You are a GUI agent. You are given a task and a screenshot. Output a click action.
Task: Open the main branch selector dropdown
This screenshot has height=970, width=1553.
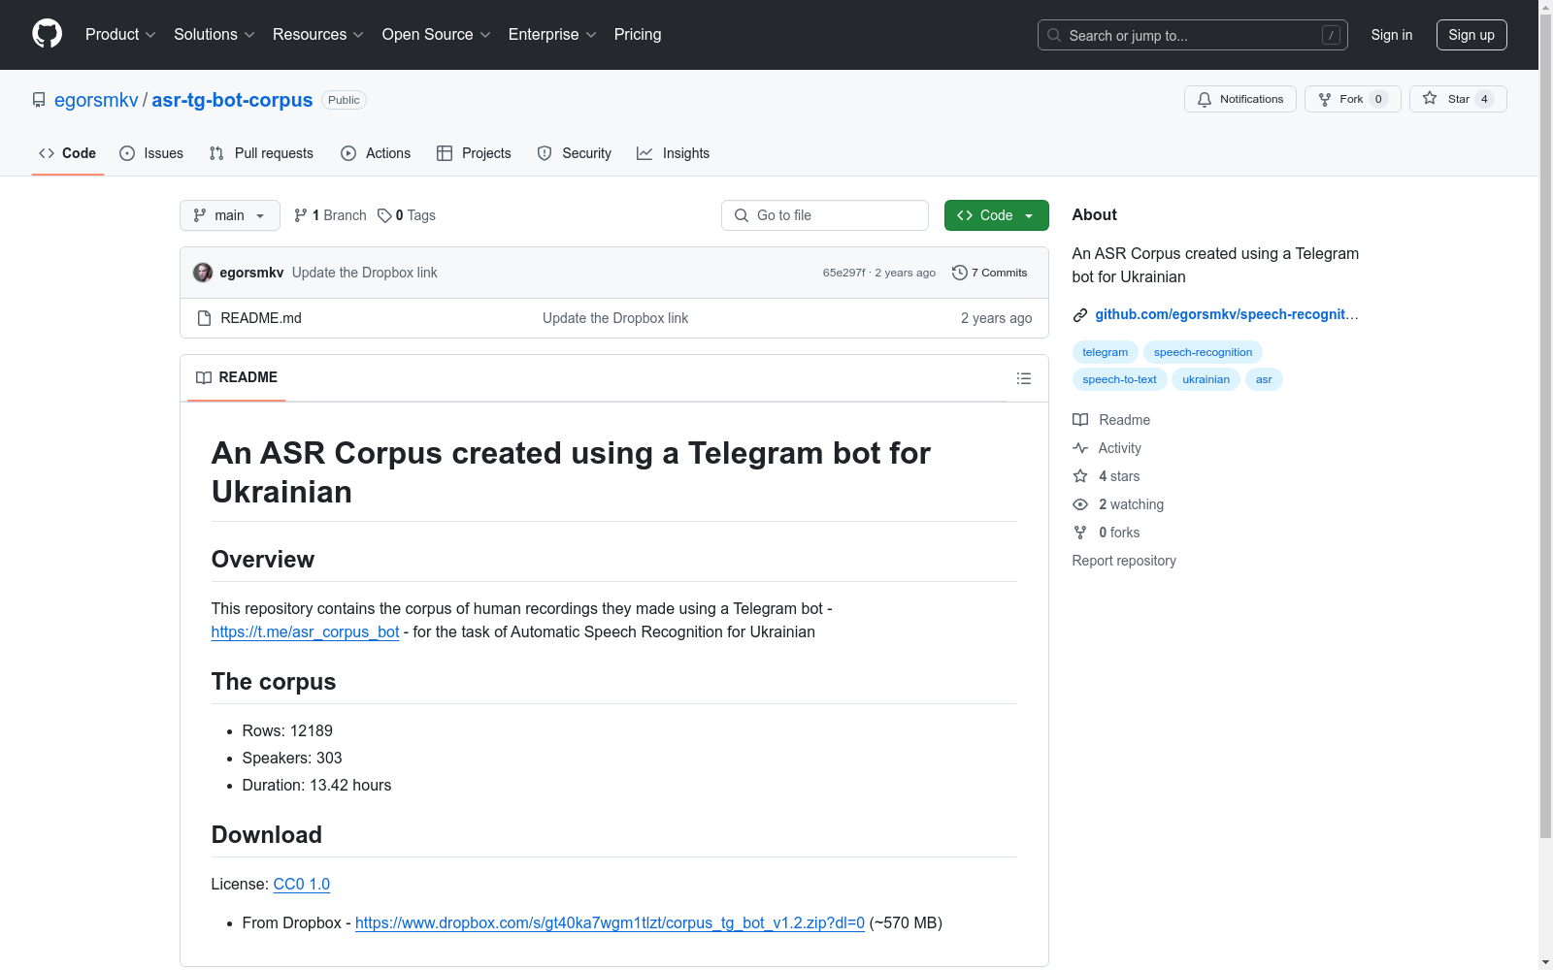pos(230,215)
